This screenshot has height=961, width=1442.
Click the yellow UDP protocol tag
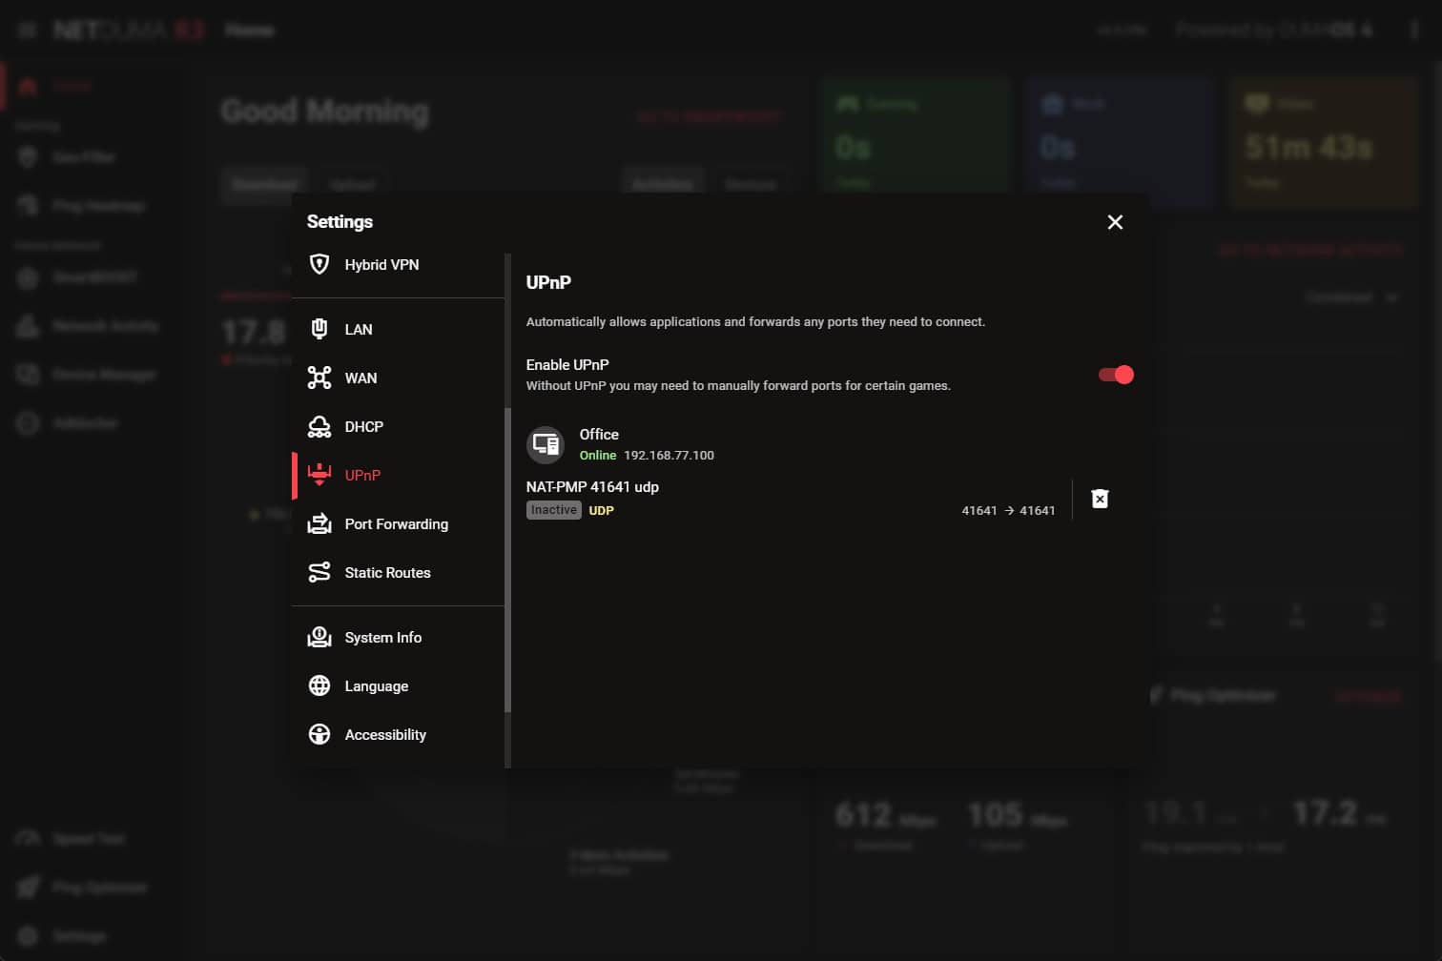pos(601,510)
